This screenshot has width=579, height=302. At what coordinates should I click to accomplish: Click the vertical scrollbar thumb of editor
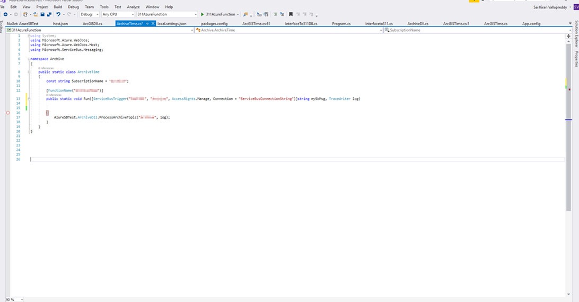click(568, 127)
